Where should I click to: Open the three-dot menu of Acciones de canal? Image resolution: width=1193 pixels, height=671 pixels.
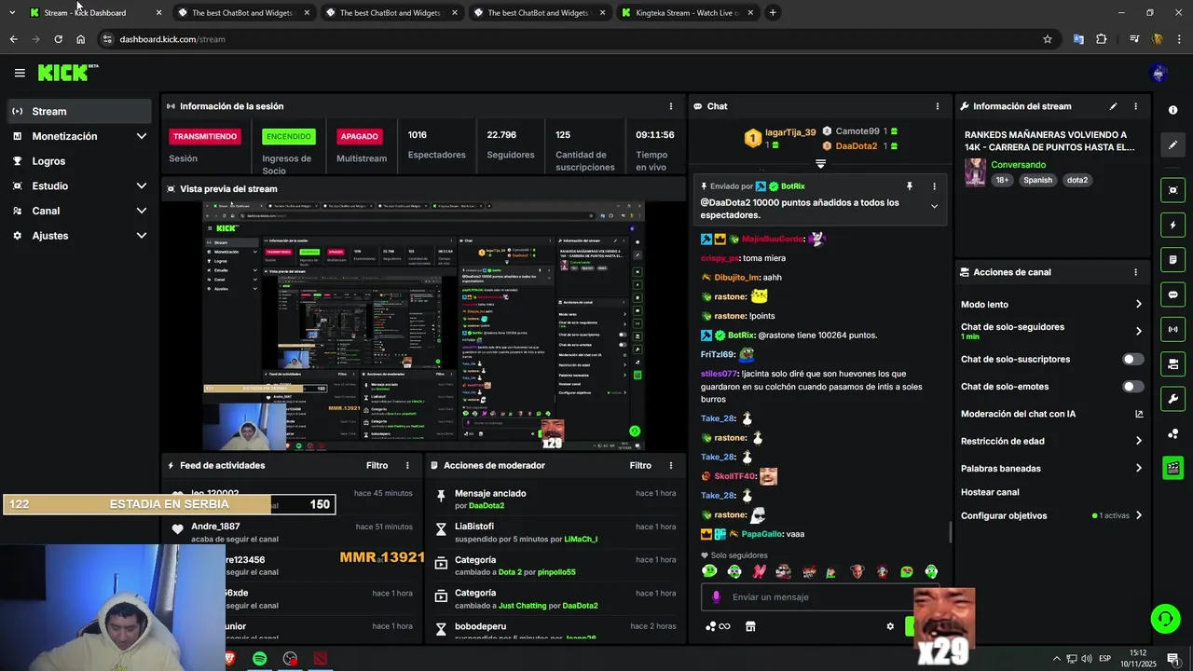1135,272
